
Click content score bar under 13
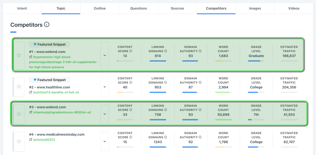pos(125,61)
